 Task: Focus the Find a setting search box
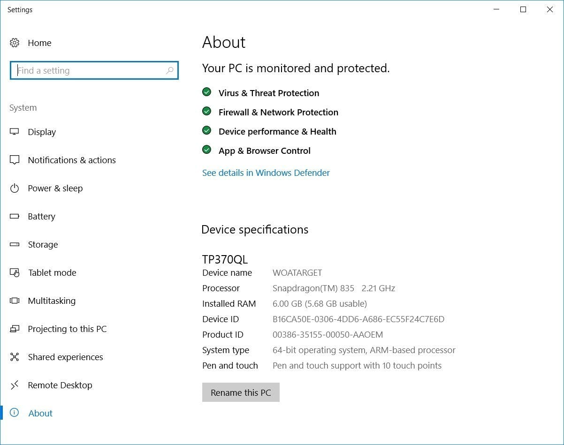point(89,70)
